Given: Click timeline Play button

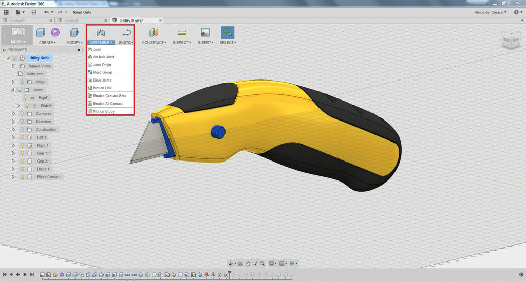Looking at the screenshot, I should coord(25,275).
